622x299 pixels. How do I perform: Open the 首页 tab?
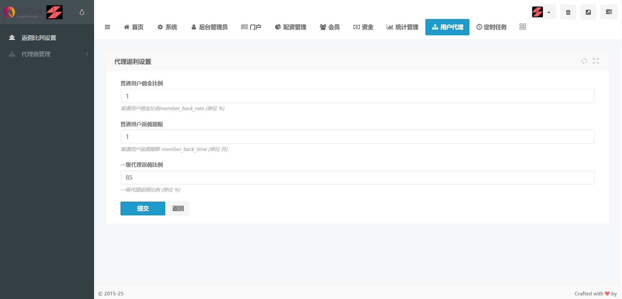tap(134, 27)
